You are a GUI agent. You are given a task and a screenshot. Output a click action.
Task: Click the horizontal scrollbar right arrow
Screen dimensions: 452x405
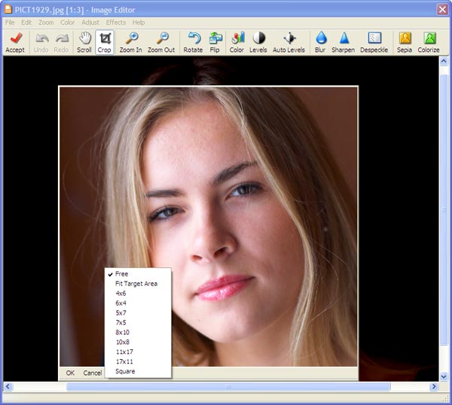[x=434, y=387]
